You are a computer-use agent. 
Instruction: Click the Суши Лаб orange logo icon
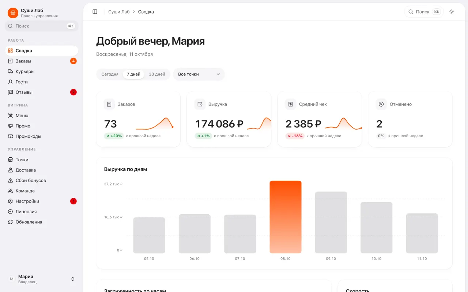[x=13, y=13]
